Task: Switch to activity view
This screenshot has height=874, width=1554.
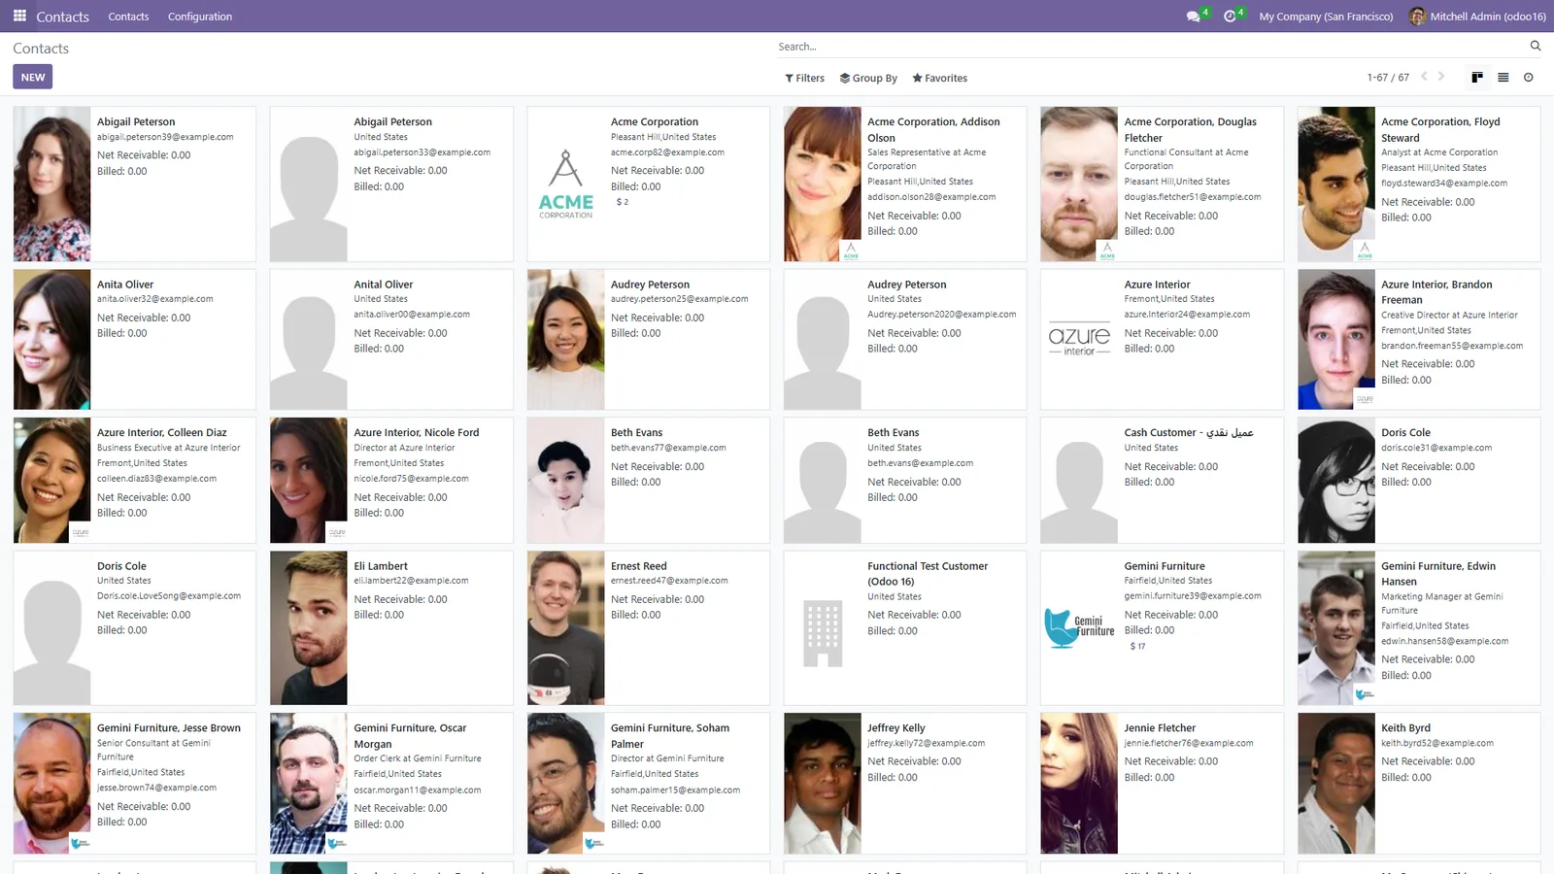Action: click(1529, 78)
